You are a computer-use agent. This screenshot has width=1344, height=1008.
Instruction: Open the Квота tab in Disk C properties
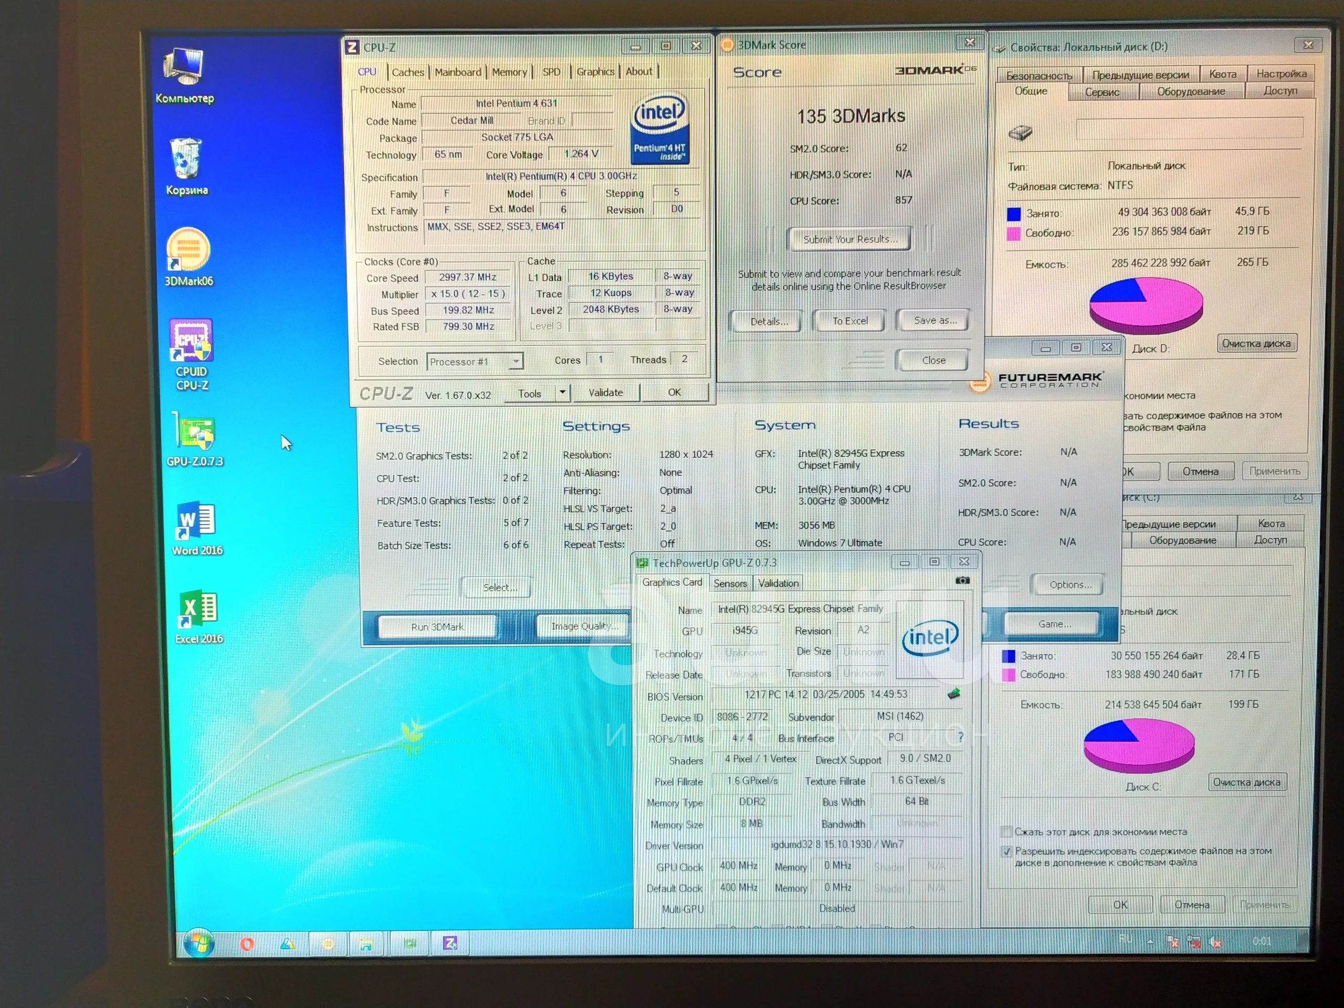[1271, 523]
